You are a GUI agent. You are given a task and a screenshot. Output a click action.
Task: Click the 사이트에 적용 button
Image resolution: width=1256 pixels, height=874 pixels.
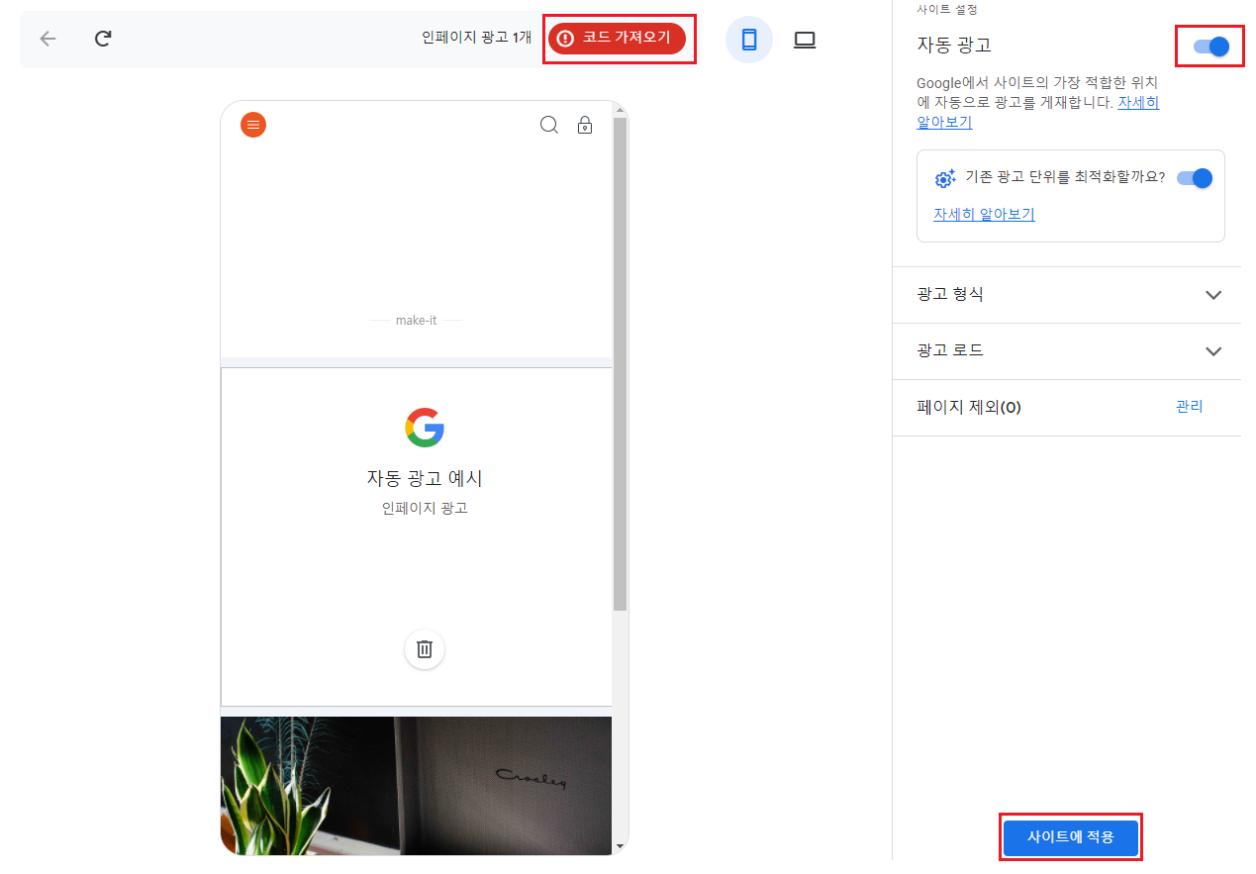1070,837
